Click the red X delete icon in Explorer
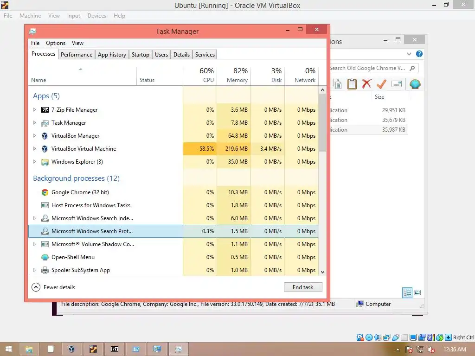475x356 pixels. (x=366, y=84)
